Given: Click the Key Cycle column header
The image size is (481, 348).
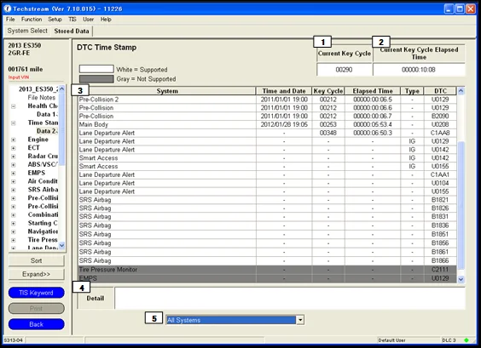Looking at the screenshot, I should pyautogui.click(x=328, y=91).
